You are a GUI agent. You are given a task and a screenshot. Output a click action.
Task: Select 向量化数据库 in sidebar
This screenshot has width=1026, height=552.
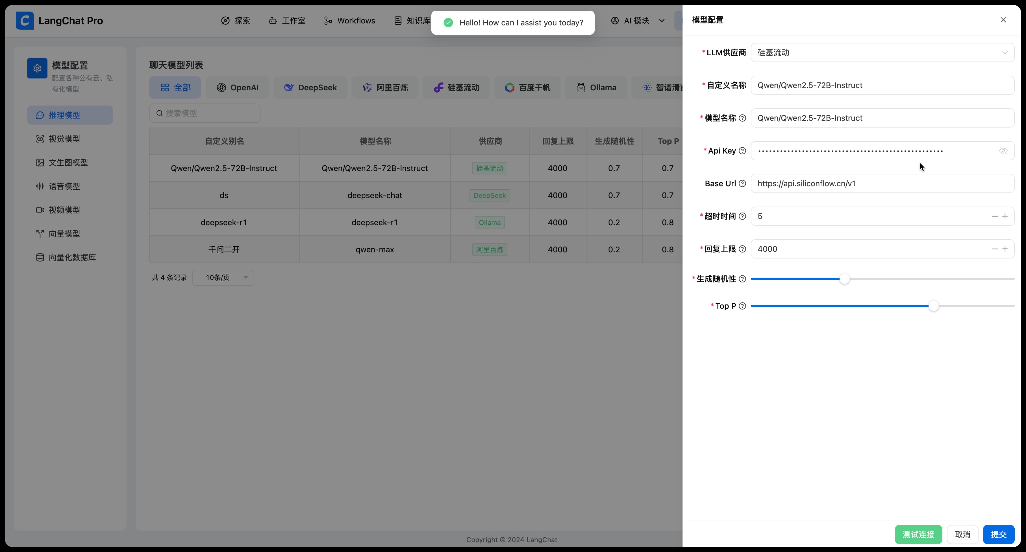70,257
